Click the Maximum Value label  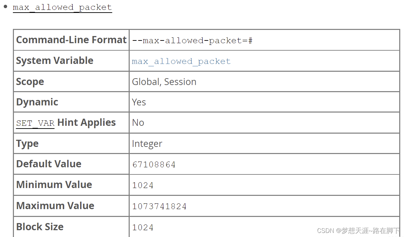click(55, 206)
